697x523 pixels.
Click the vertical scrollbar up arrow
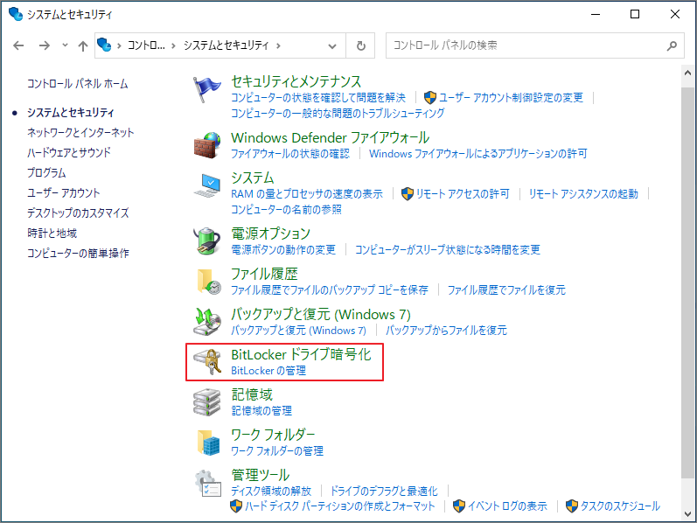click(687, 73)
